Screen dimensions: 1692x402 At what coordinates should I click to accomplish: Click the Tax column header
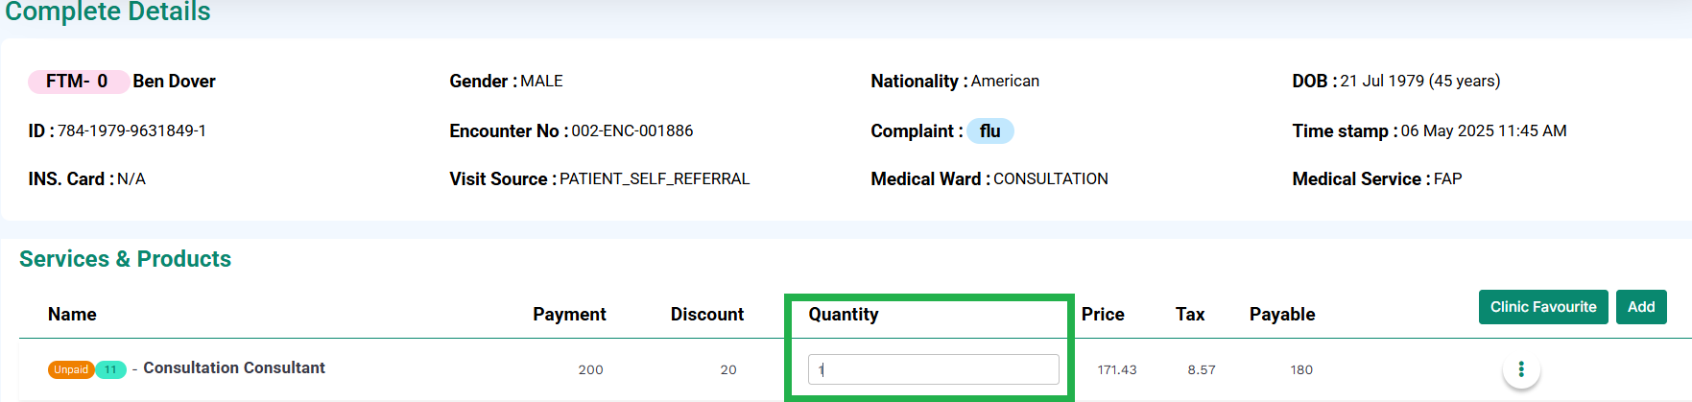pyautogui.click(x=1190, y=314)
